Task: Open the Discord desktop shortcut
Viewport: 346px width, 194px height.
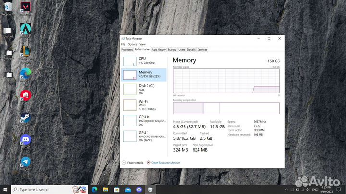Action: 25,141
